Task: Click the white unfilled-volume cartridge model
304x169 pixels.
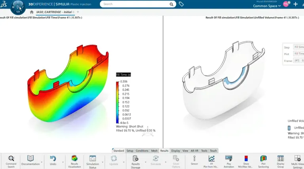Action: pos(223,80)
